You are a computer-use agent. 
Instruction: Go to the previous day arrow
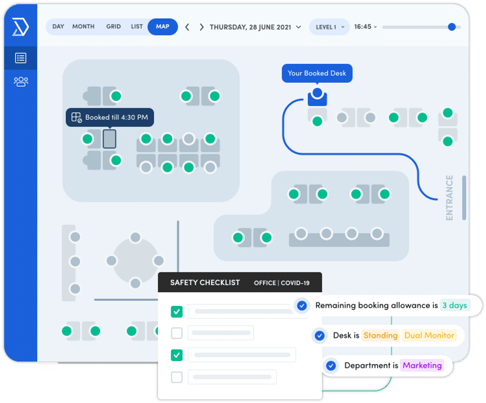coord(187,27)
